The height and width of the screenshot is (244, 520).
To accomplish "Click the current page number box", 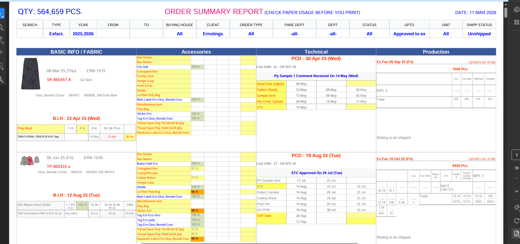I will pos(516,155).
